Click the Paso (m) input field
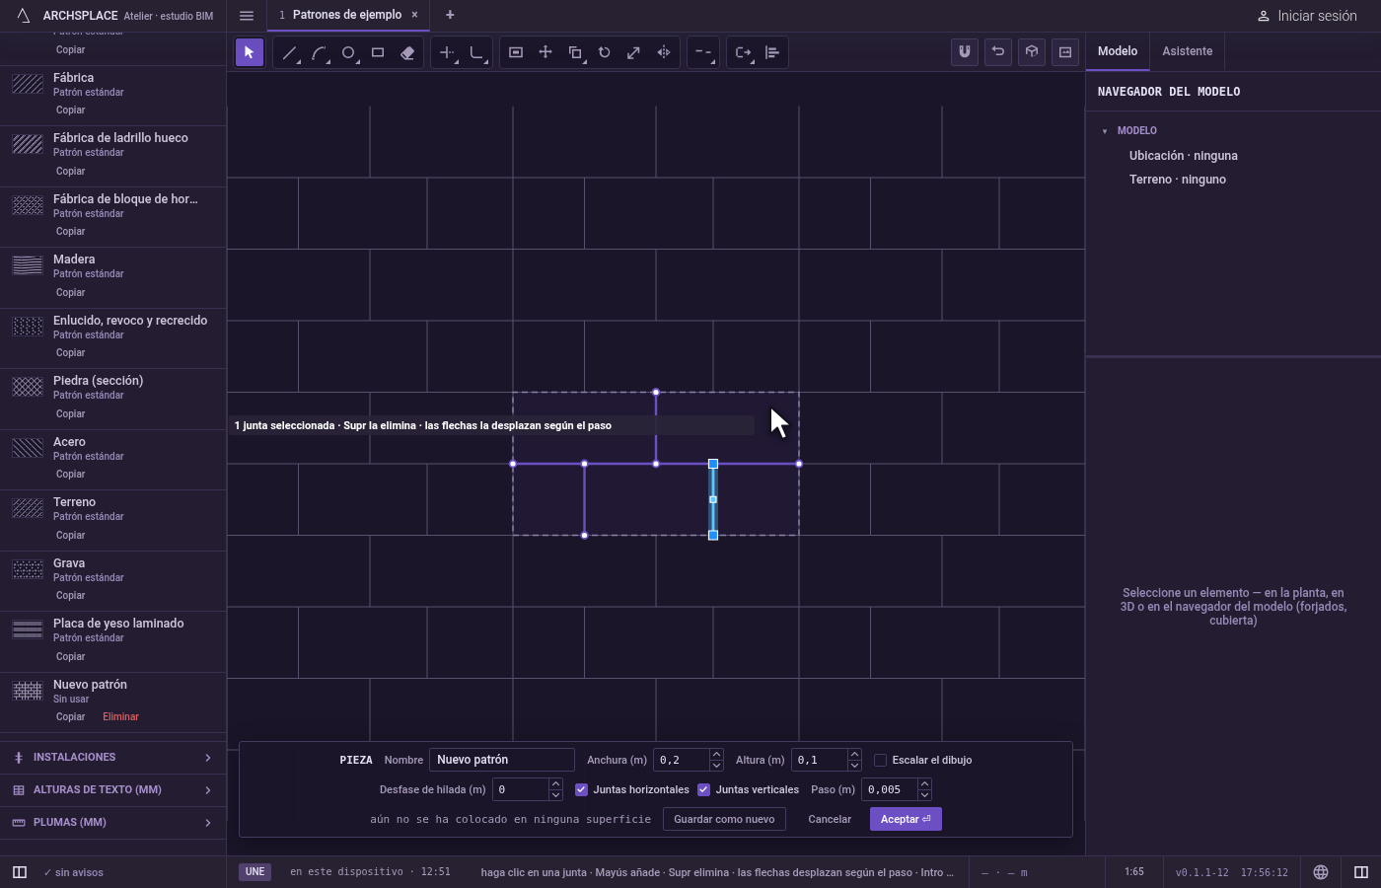Image resolution: width=1381 pixels, height=888 pixels. [890, 789]
